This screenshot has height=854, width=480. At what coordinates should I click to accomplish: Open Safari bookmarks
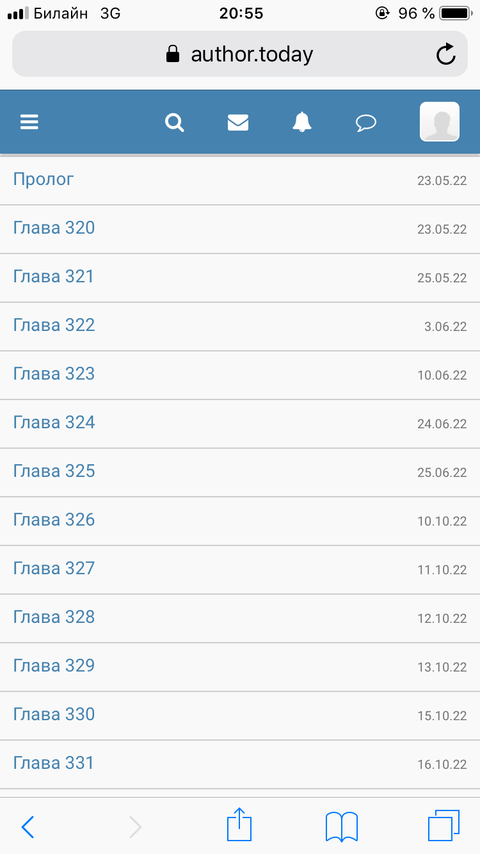click(x=342, y=826)
